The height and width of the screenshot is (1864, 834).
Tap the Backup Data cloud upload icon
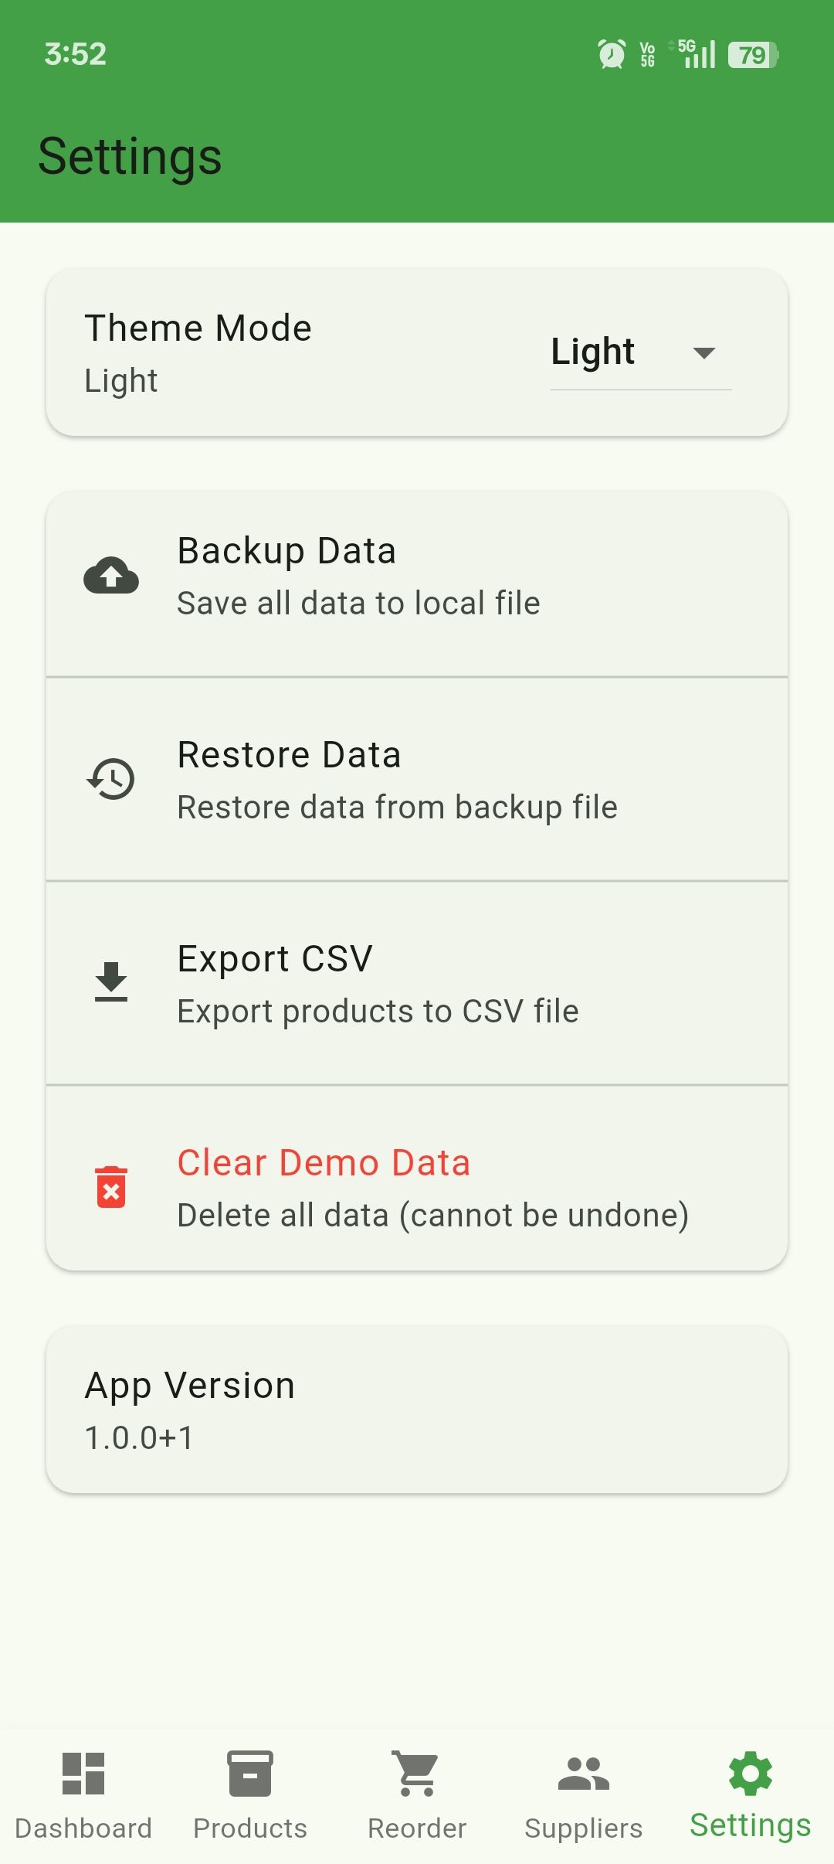[x=111, y=576]
